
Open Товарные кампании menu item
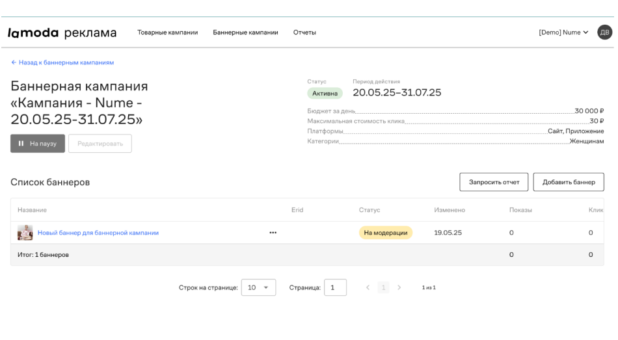pyautogui.click(x=167, y=33)
